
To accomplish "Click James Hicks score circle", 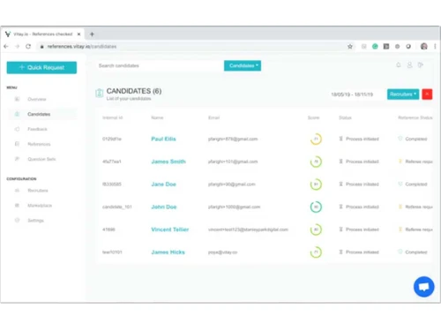I will click(316, 252).
